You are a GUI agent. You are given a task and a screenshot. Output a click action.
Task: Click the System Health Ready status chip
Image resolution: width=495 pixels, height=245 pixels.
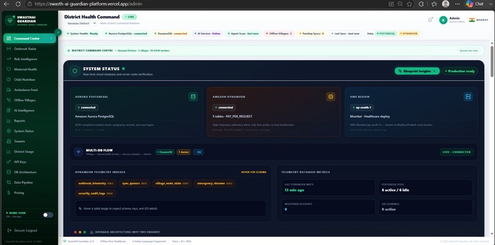tap(82, 33)
